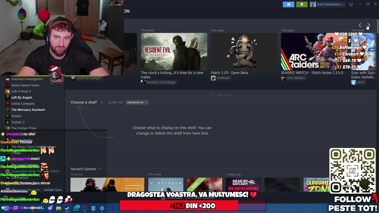
Task: Open Steam announcements megaphone button
Action: coord(288,4)
